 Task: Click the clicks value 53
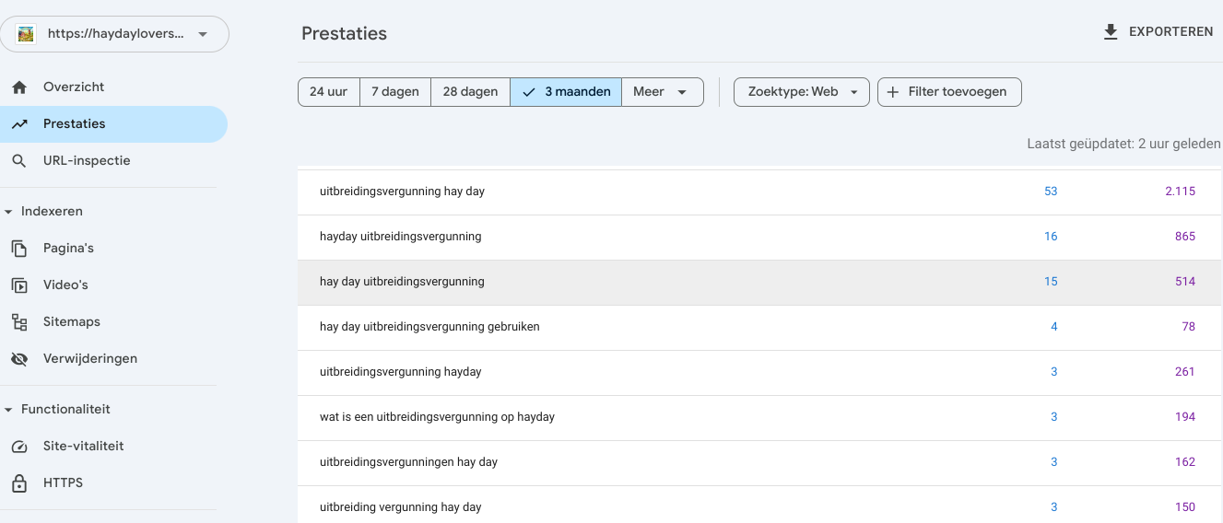tap(1051, 192)
